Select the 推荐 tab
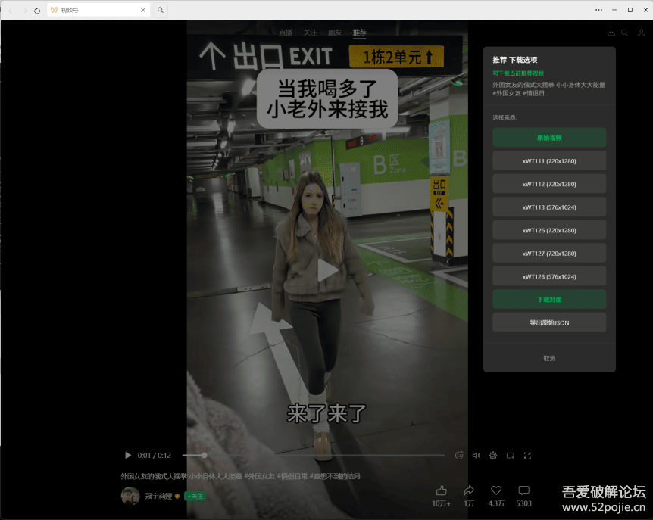653x520 pixels. coord(359,33)
